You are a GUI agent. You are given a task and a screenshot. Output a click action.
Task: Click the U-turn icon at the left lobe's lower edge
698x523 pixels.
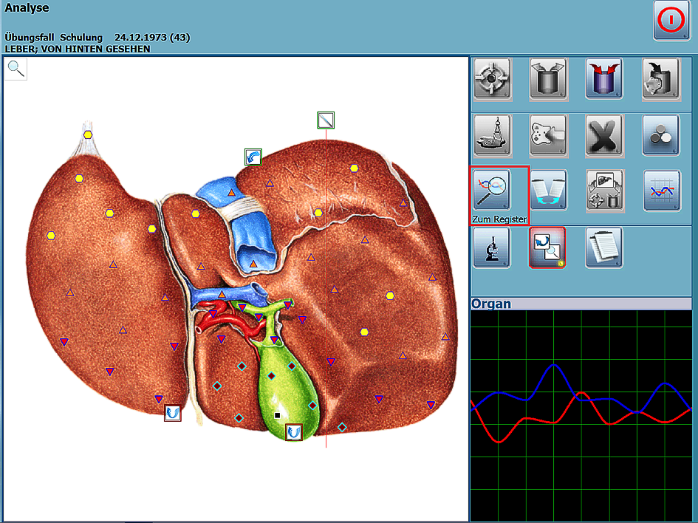pyautogui.click(x=173, y=413)
